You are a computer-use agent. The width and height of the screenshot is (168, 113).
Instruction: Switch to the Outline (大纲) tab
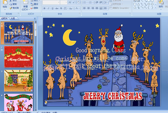(x=13, y=19)
